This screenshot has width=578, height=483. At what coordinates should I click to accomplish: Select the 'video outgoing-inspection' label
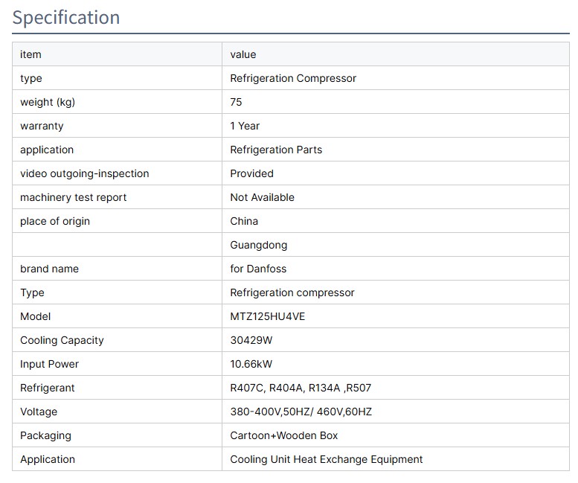(x=84, y=173)
